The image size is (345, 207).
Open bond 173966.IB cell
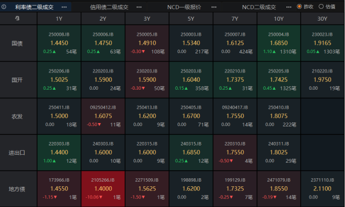(x=59, y=189)
